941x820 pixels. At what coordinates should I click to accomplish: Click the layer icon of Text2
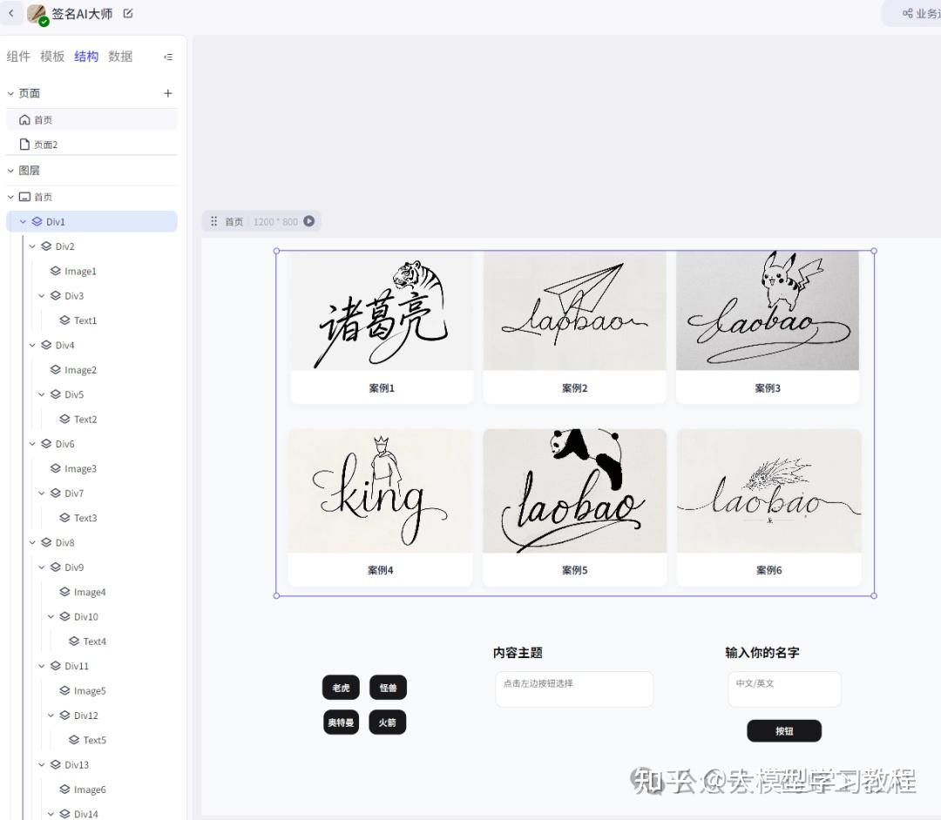[64, 419]
